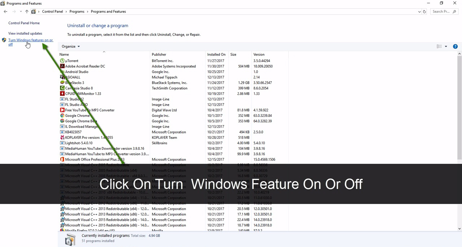Image resolution: width=462 pixels, height=247 pixels.
Task: Click version 63.0.3239.84 cell
Action: pos(262,116)
